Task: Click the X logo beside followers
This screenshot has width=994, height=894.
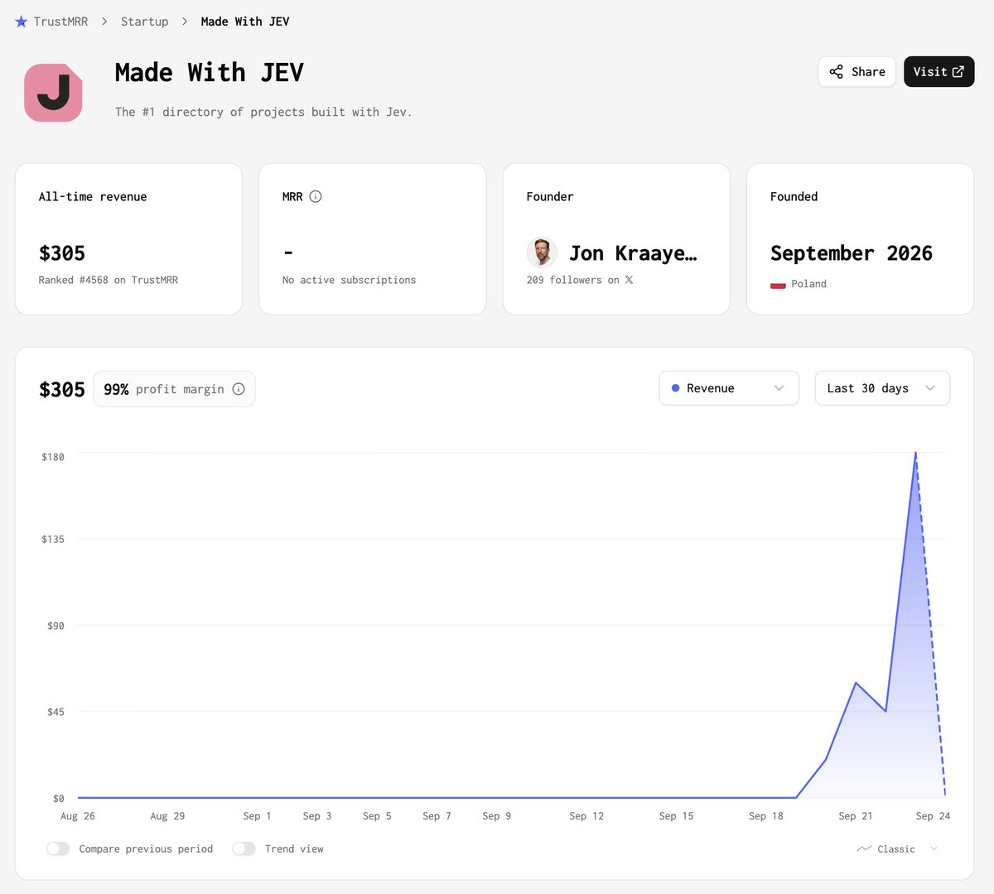Action: pyautogui.click(x=629, y=280)
